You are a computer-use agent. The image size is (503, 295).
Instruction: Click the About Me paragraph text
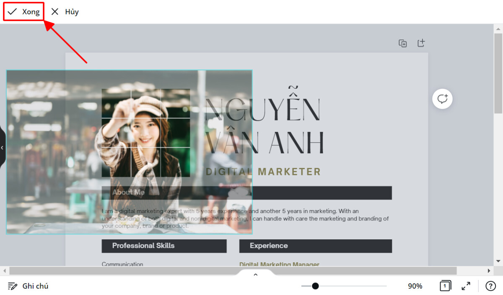click(x=245, y=218)
